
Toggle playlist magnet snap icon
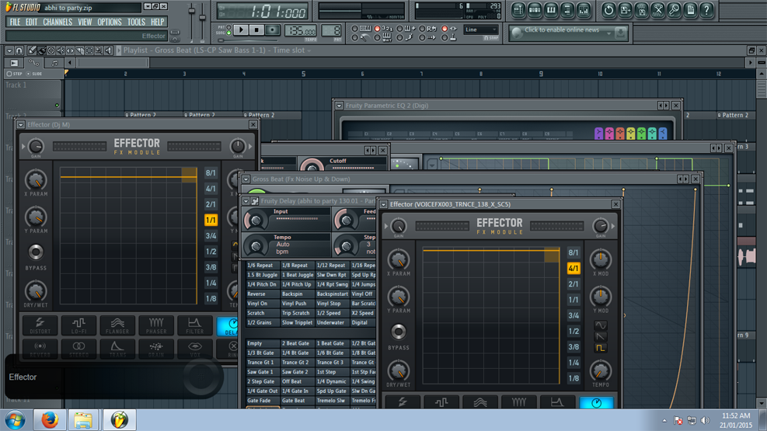[19, 50]
